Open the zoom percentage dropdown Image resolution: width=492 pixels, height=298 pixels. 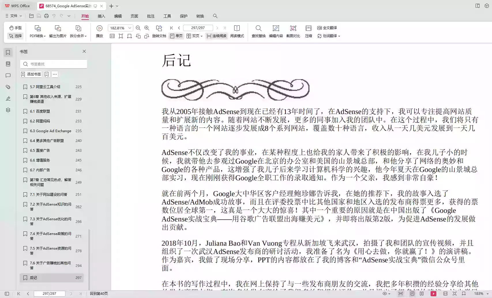point(129,28)
